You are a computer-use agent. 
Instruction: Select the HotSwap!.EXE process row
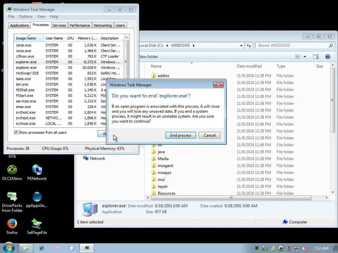[x=68, y=73]
